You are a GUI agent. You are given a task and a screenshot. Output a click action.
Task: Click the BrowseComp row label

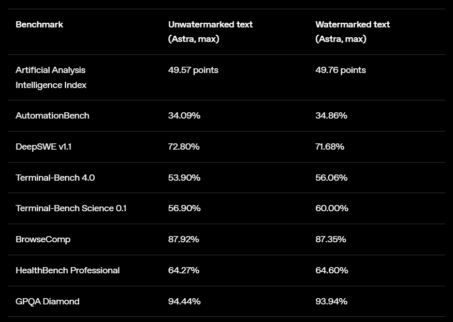coord(43,239)
